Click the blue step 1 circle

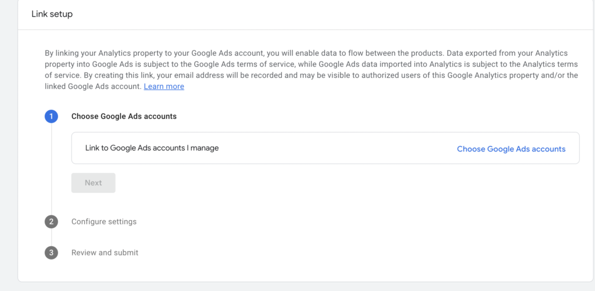point(51,117)
